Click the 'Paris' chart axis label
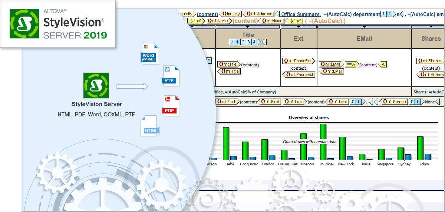The width and height of the screenshot is (445, 212). [x=366, y=164]
